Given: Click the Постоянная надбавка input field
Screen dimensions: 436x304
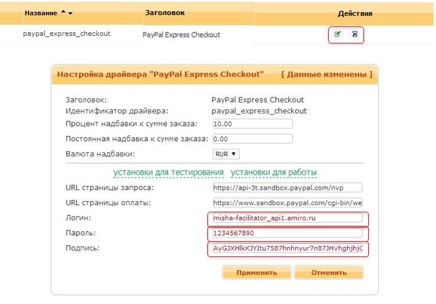Looking at the screenshot, I should 252,139.
